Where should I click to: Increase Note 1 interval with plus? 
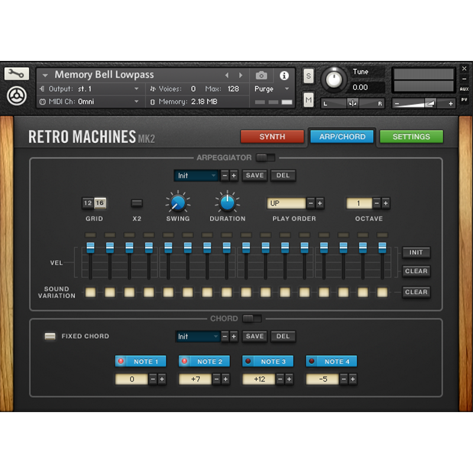pyautogui.click(x=162, y=379)
